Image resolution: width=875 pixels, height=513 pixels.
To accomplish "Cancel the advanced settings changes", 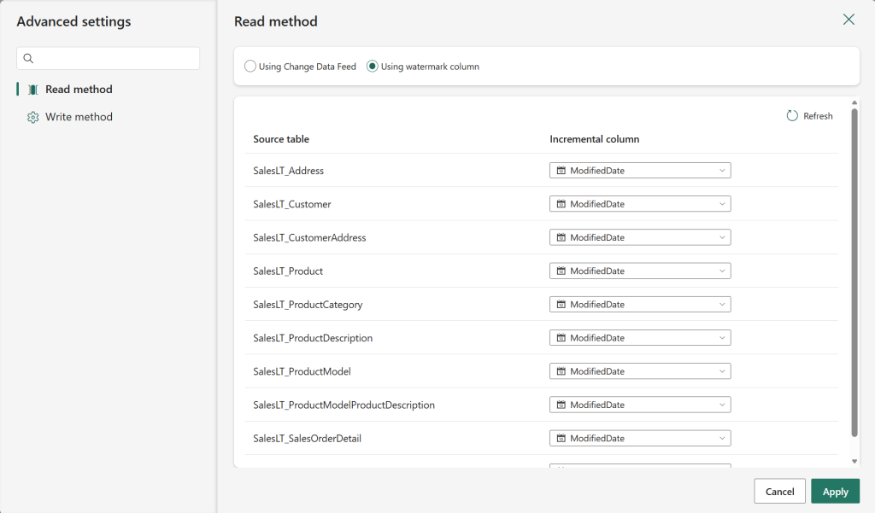I will click(779, 491).
